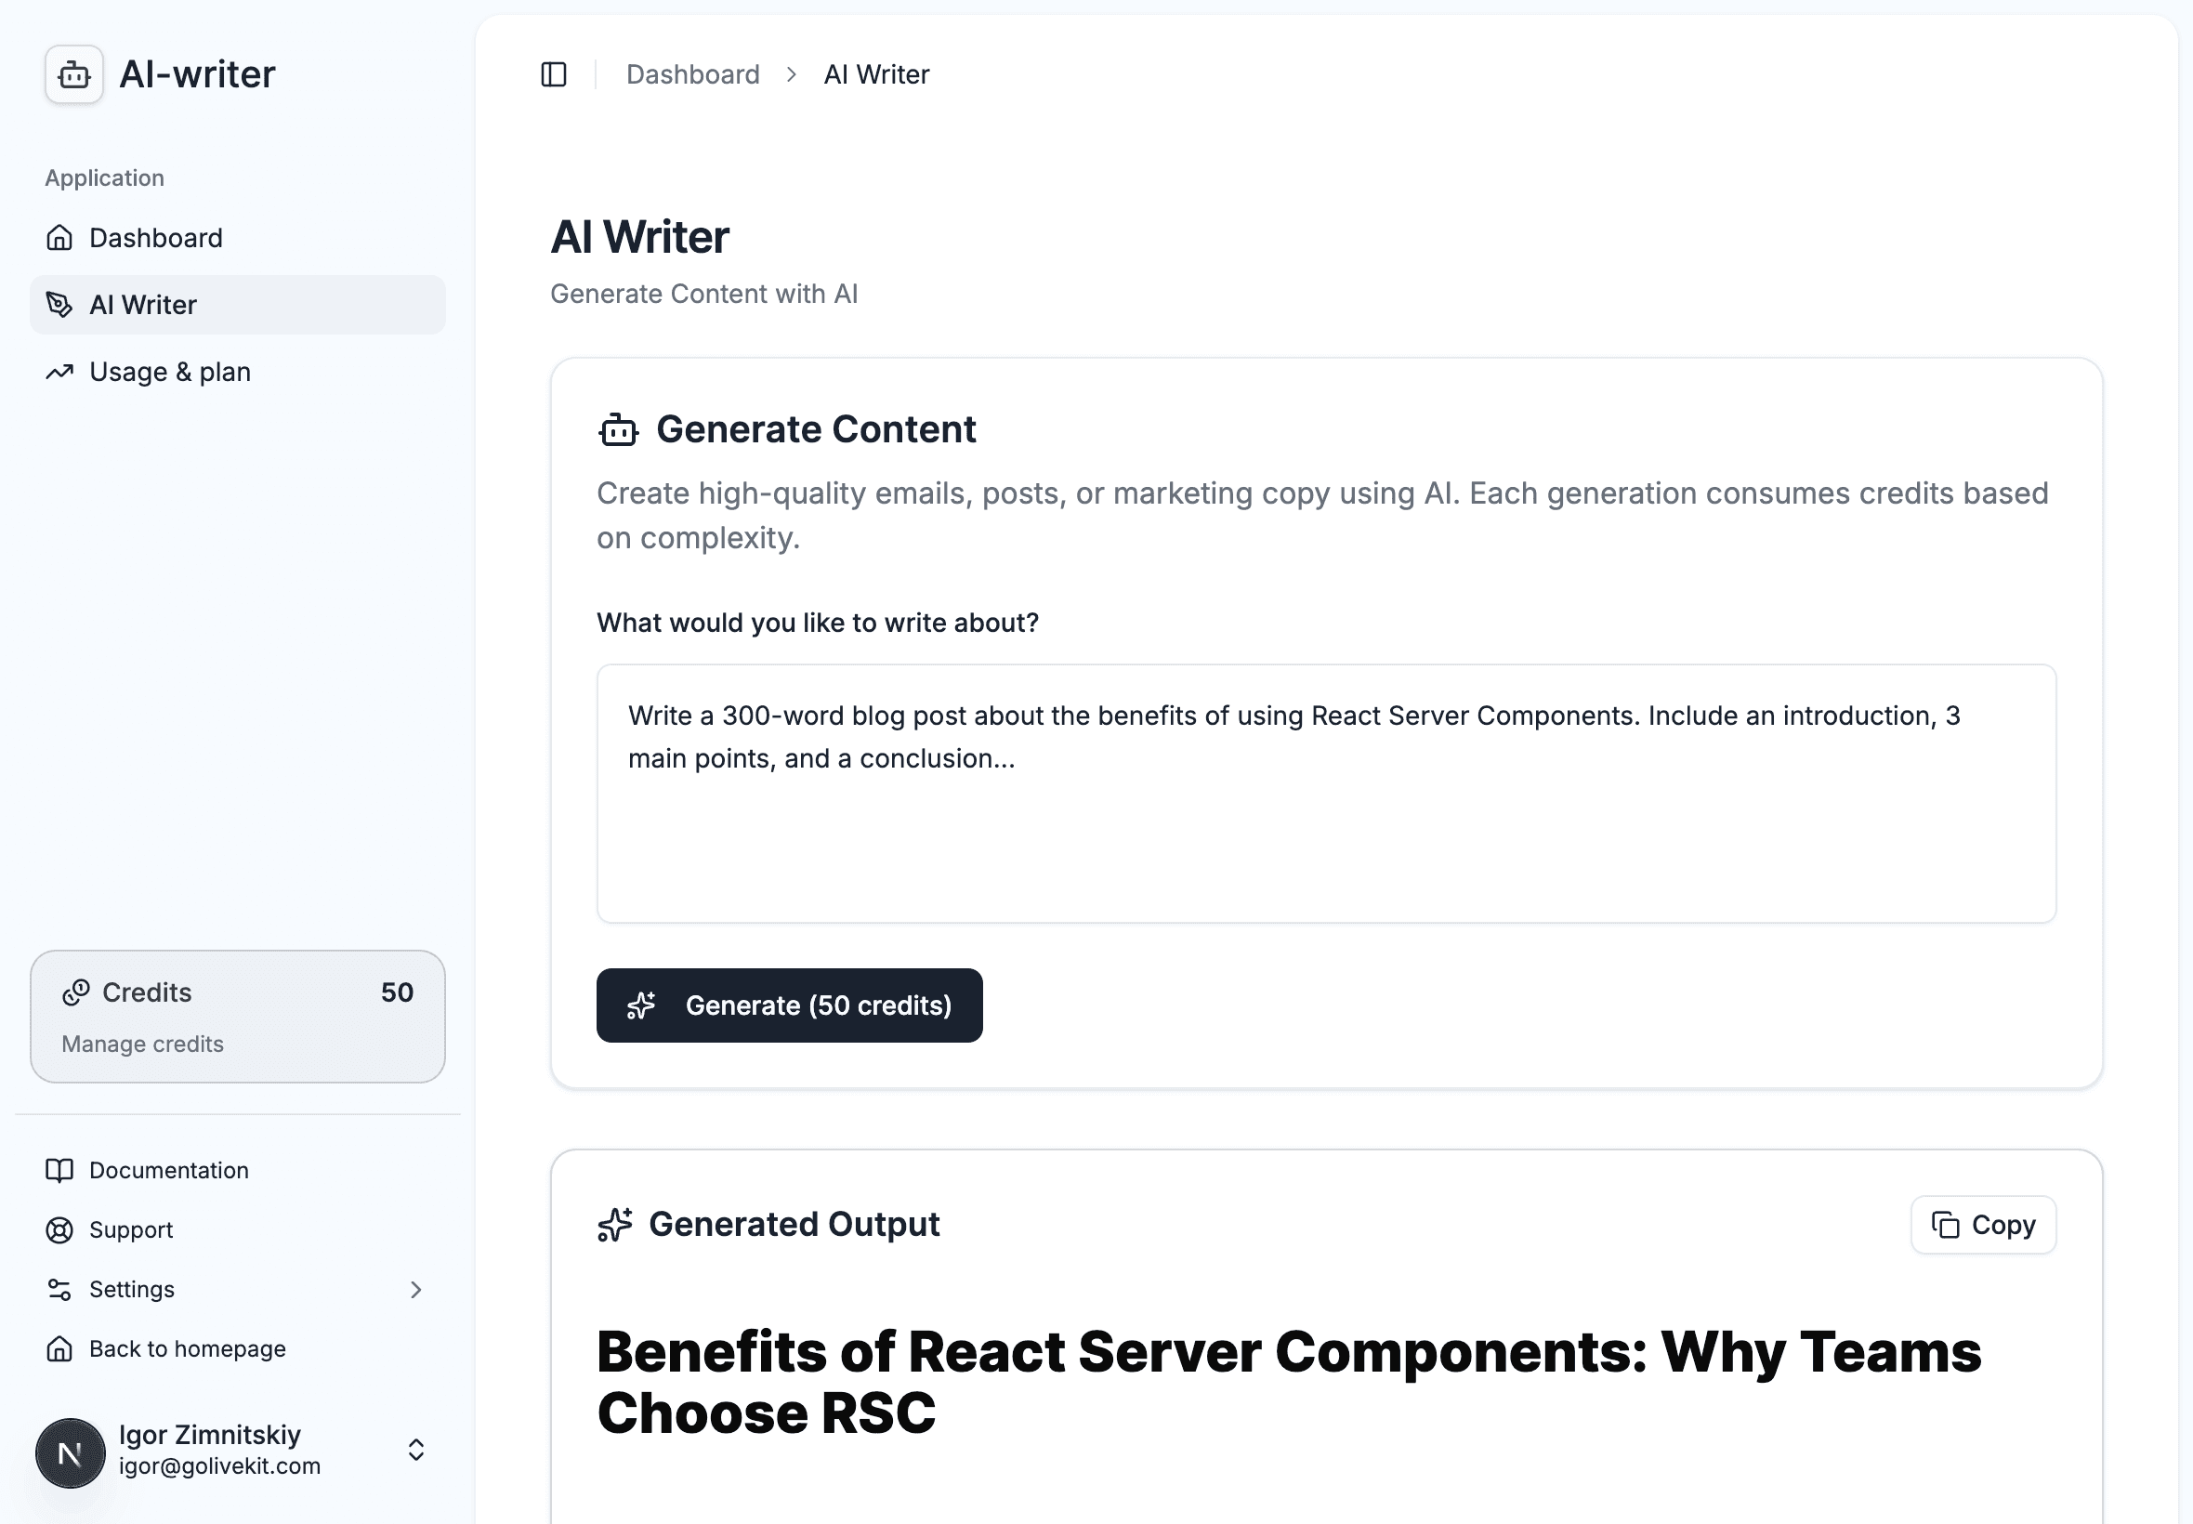Open Settings in the sidebar
This screenshot has width=2193, height=1524.
[238, 1289]
